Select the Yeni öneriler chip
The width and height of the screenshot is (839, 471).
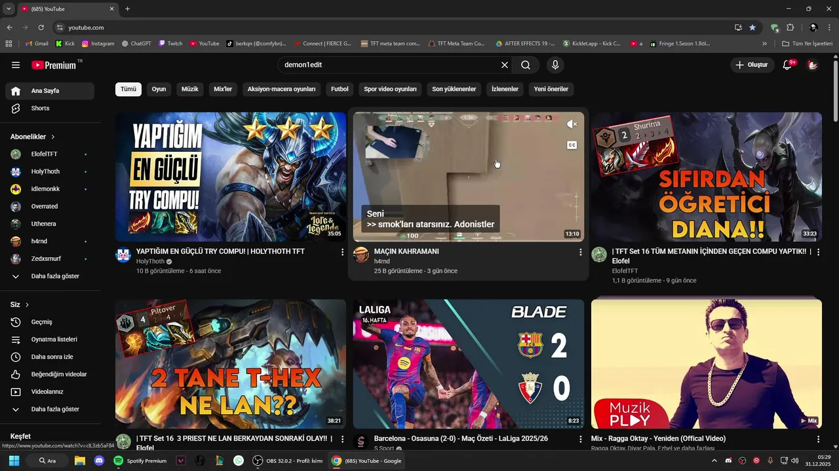tap(551, 89)
